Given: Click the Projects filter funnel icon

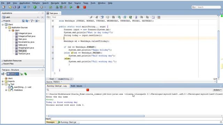Looking at the screenshot, I should point(32,21).
